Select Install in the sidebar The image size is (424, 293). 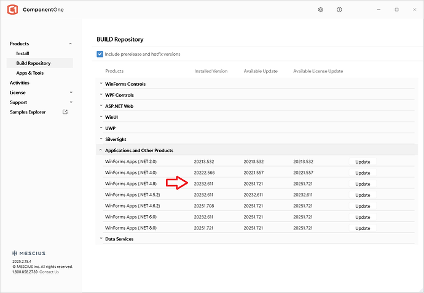pos(22,53)
